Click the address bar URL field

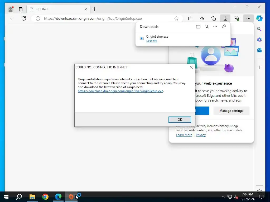click(107, 18)
